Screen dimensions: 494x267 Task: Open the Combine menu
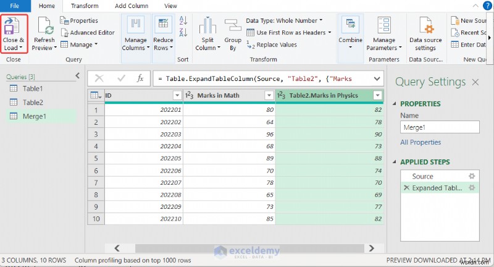tap(350, 34)
